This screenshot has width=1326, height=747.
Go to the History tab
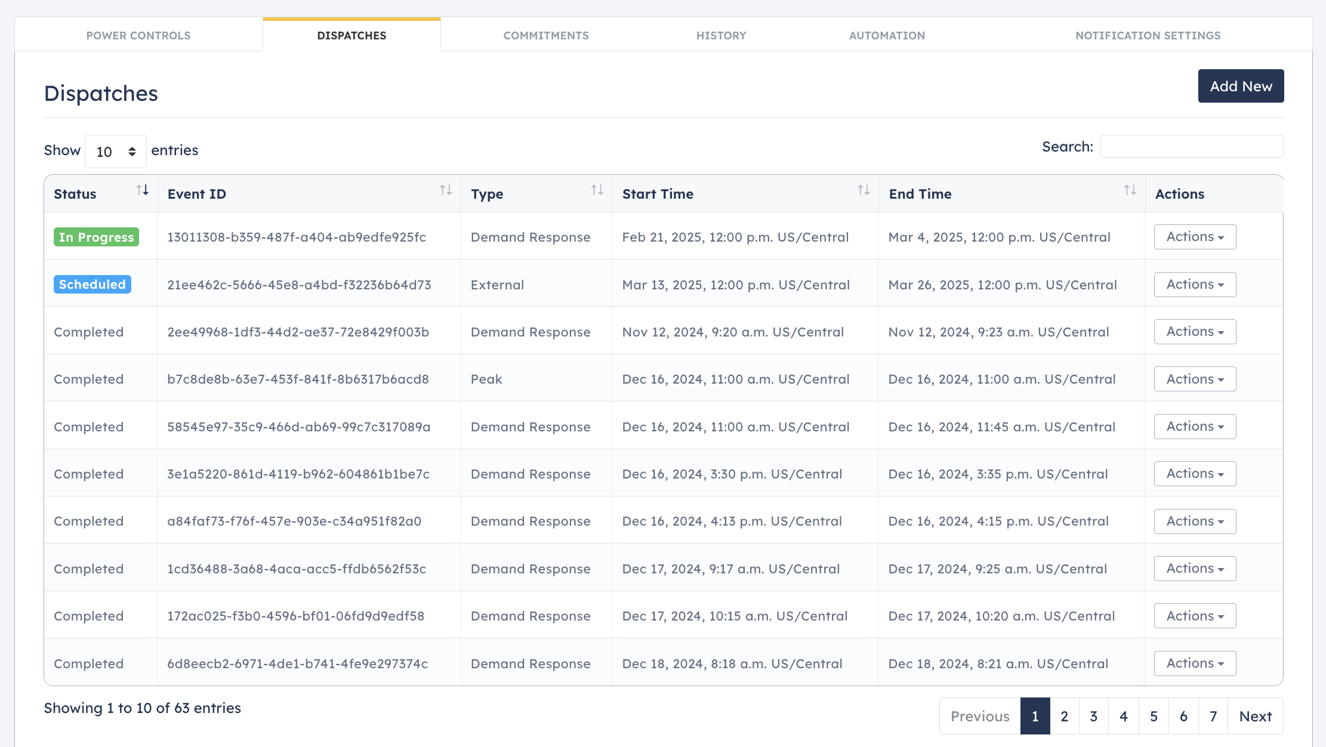[x=721, y=35]
